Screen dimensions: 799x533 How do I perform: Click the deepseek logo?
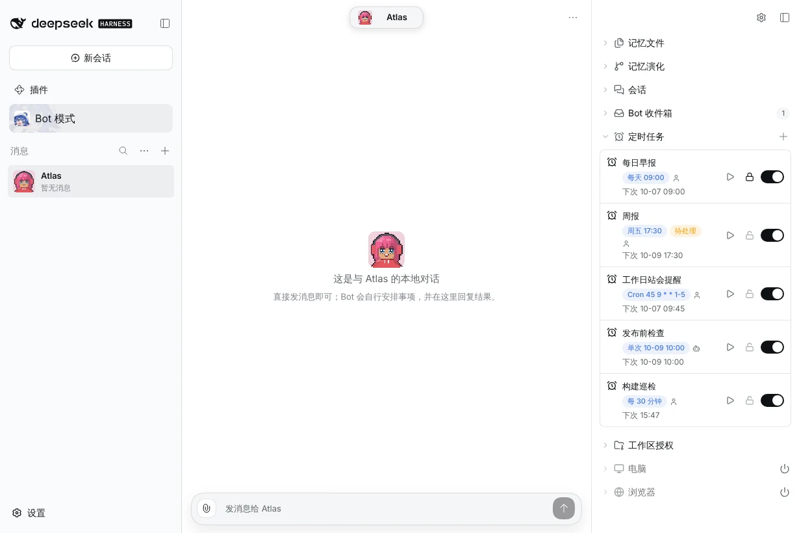tap(53, 23)
